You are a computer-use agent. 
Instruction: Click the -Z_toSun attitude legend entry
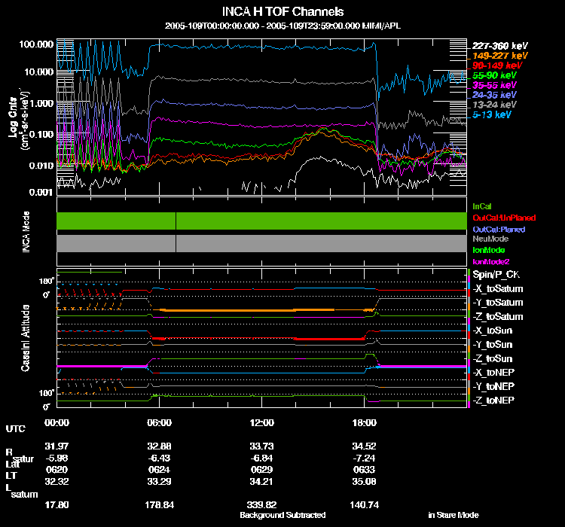[x=492, y=358]
